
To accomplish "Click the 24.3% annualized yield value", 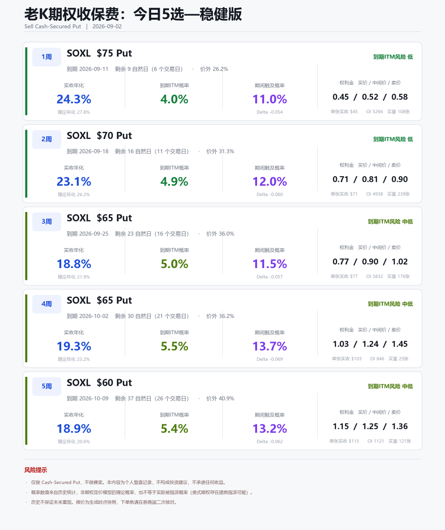I will point(73,99).
